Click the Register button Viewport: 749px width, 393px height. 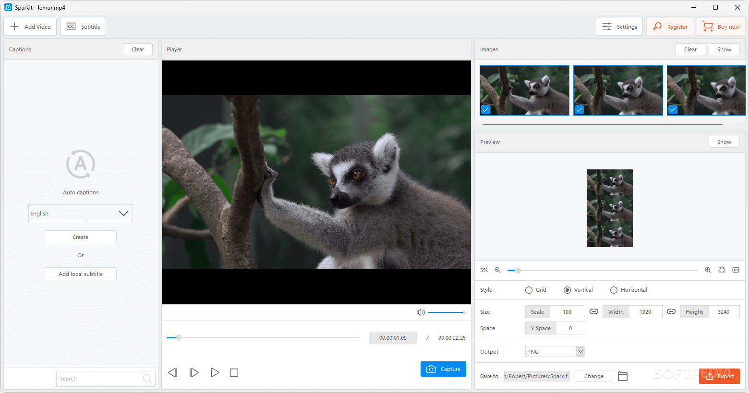pyautogui.click(x=670, y=27)
